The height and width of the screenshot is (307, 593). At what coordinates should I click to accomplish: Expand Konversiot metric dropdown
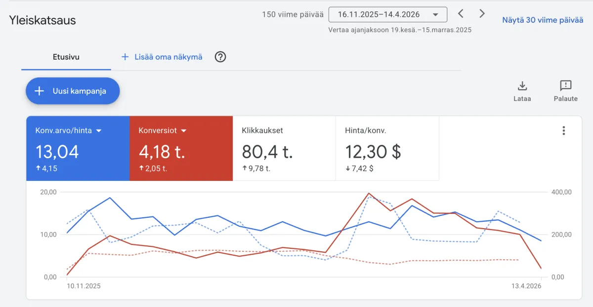tap(184, 131)
